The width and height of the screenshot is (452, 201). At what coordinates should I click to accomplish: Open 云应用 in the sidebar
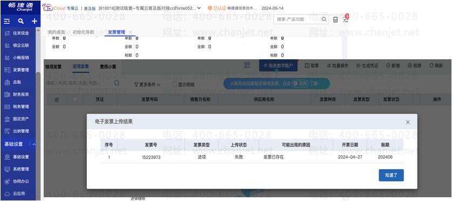(x=18, y=194)
